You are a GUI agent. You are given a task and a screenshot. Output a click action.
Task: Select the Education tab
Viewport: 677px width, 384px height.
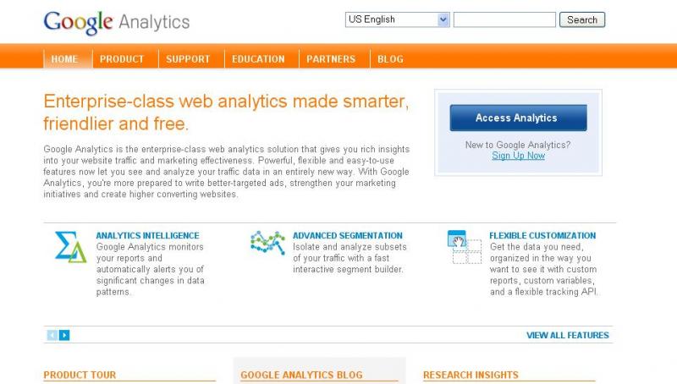258,59
